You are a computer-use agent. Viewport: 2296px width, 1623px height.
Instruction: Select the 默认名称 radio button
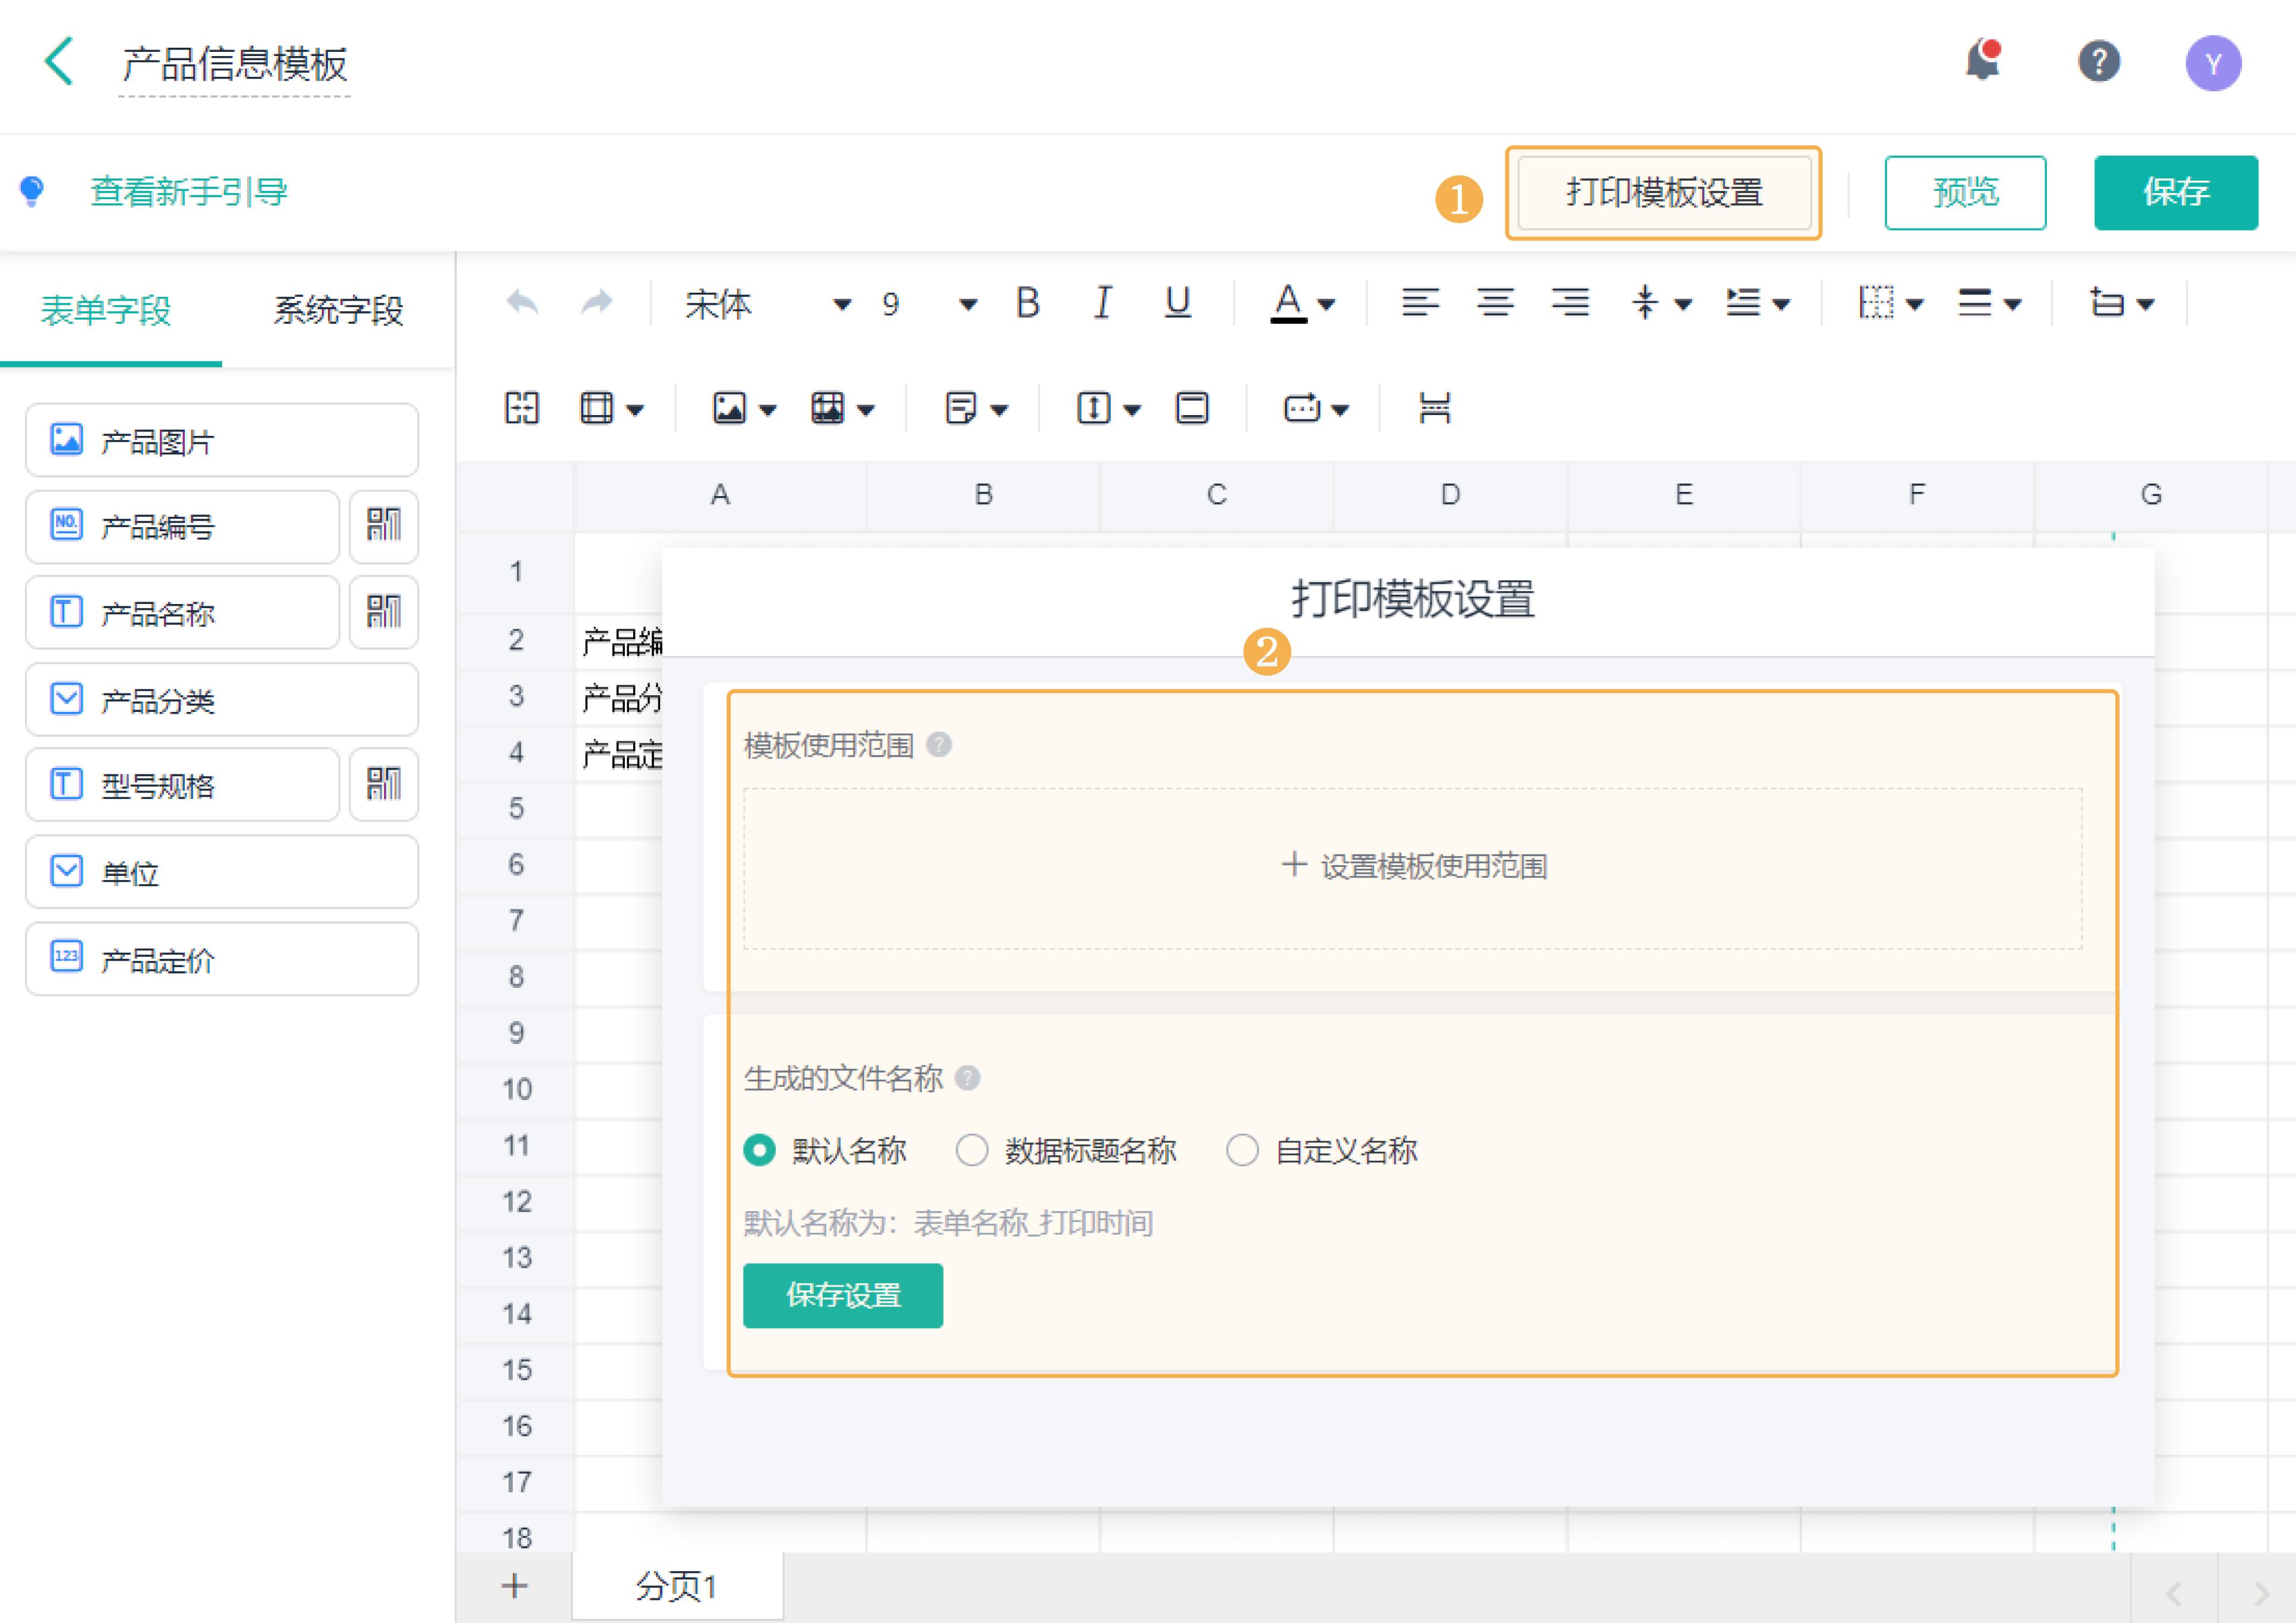coord(759,1151)
